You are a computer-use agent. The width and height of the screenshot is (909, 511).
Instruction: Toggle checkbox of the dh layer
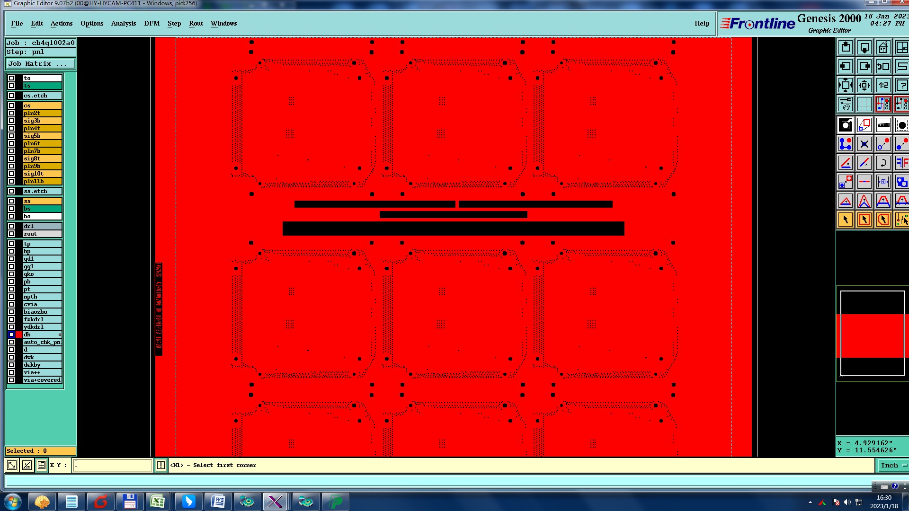tap(11, 335)
